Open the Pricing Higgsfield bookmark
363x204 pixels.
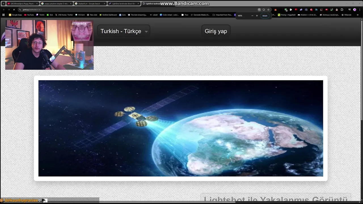pos(286,15)
